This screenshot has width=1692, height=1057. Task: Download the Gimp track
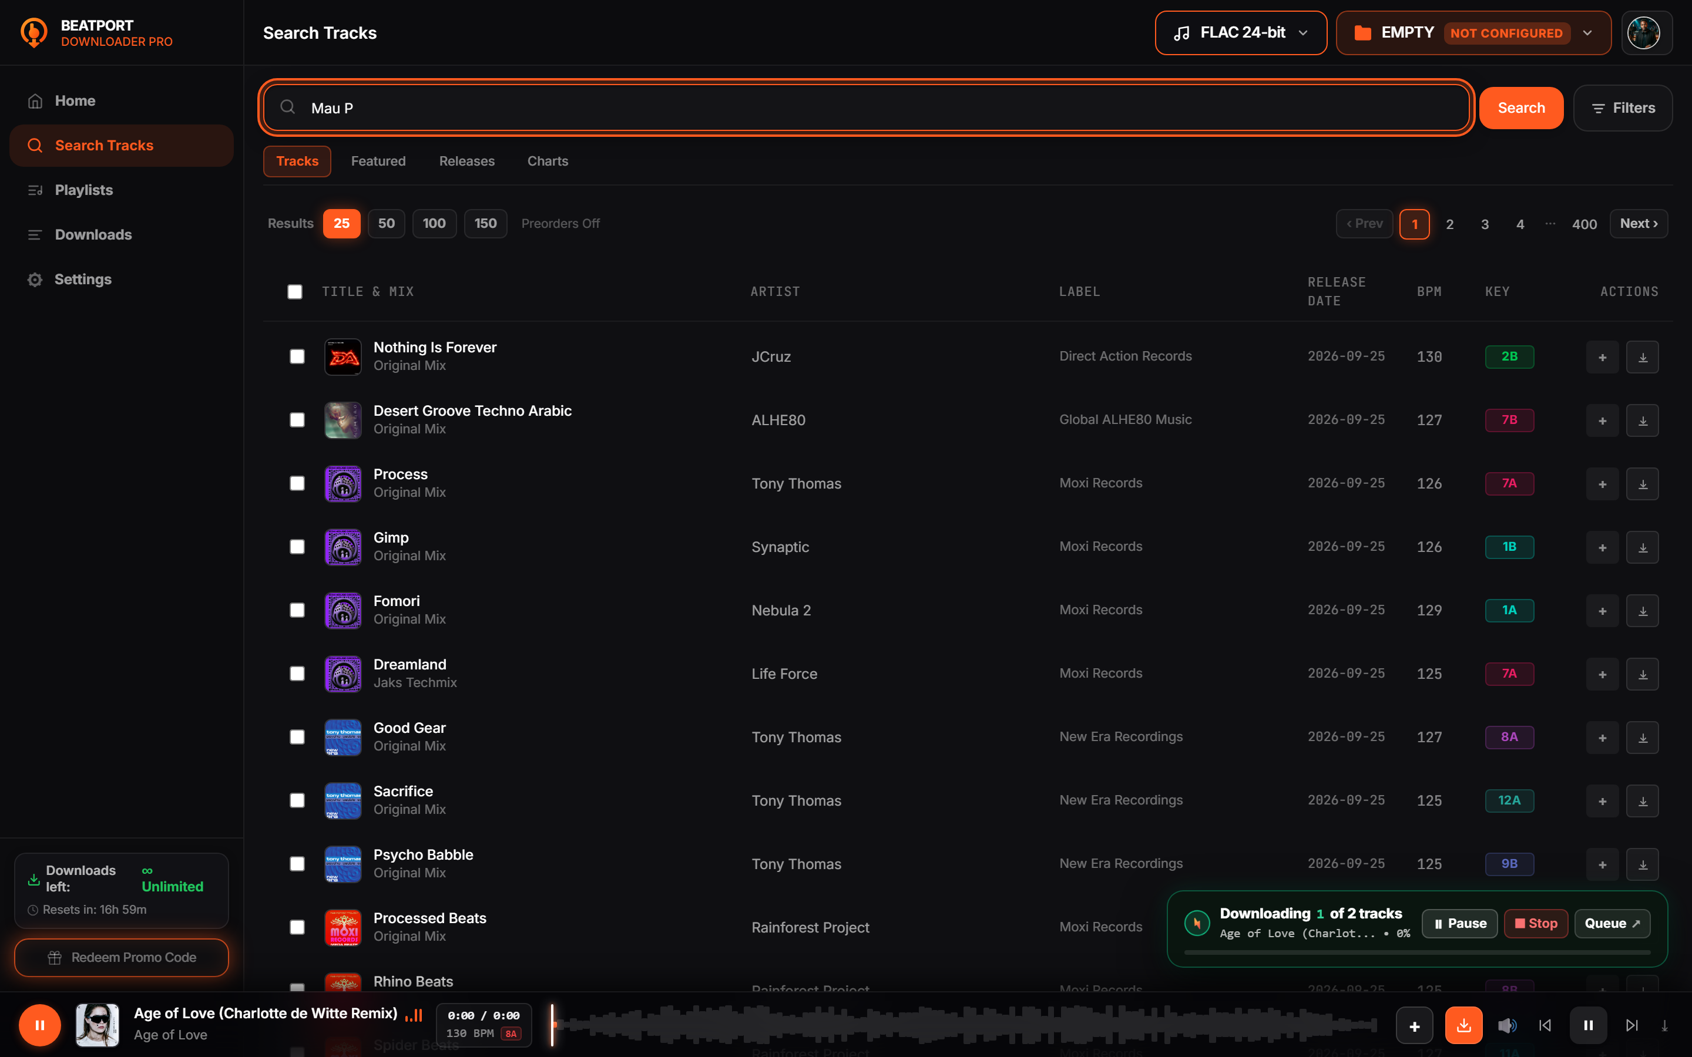1643,547
